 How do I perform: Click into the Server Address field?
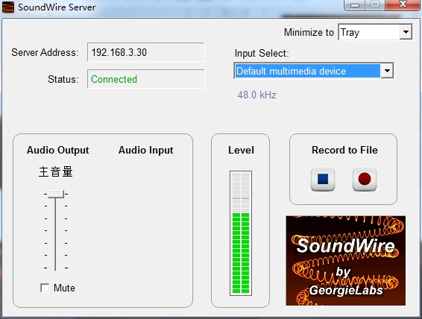[146, 52]
